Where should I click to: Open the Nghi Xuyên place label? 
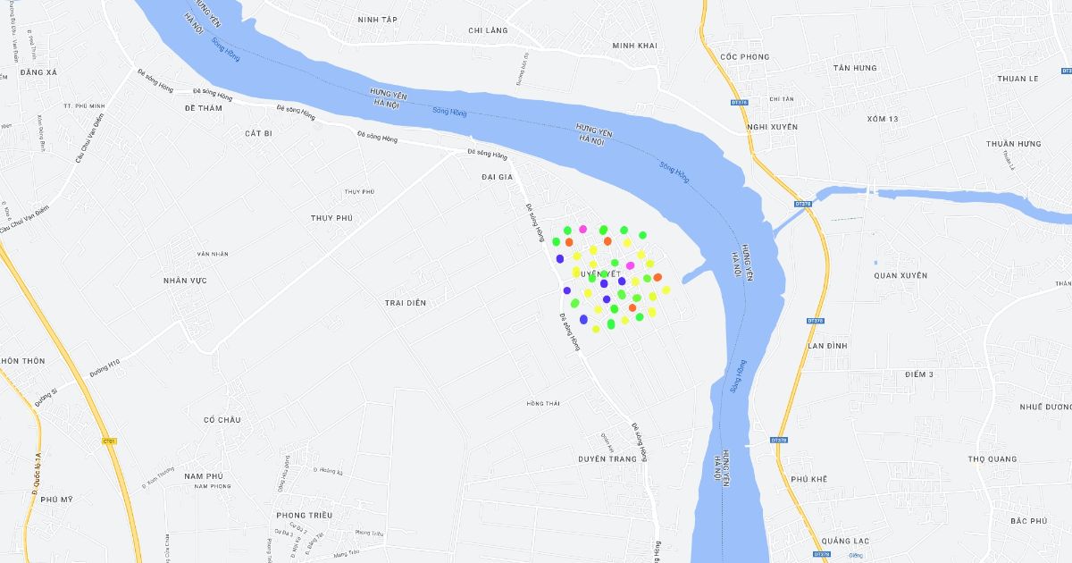tap(772, 128)
